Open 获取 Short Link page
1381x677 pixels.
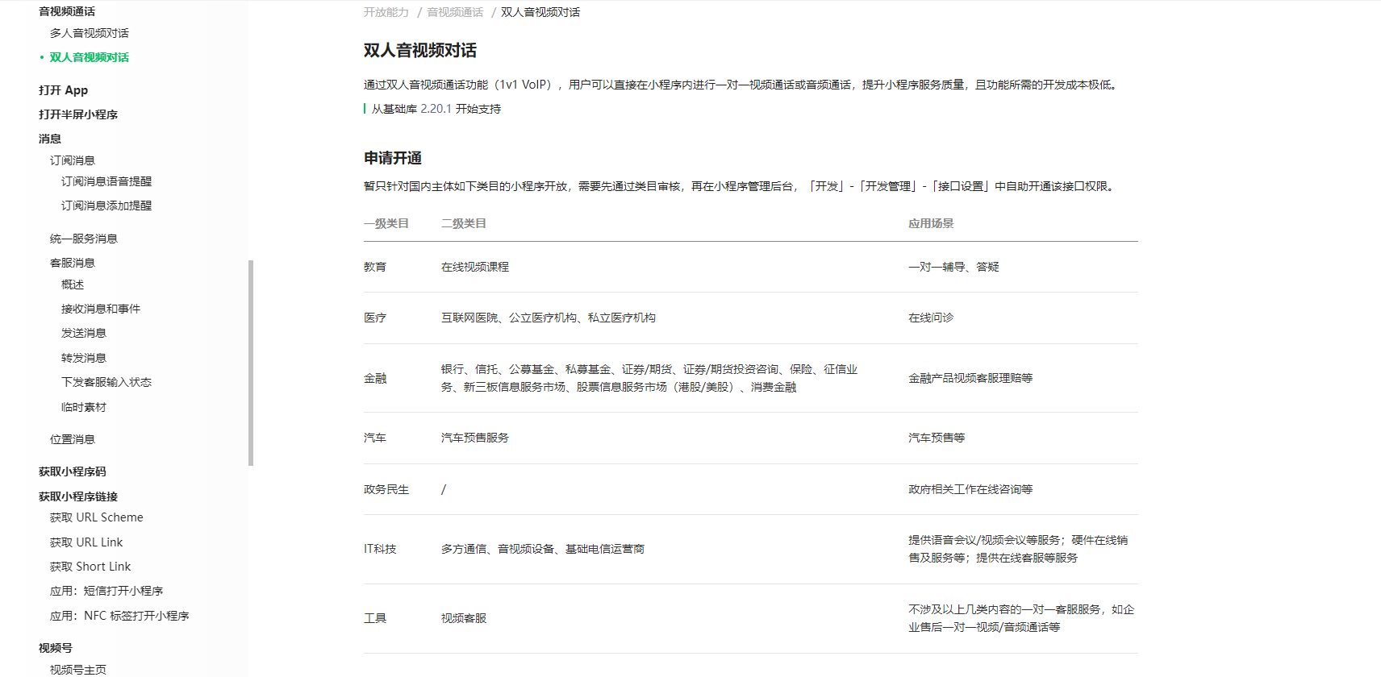click(x=90, y=567)
